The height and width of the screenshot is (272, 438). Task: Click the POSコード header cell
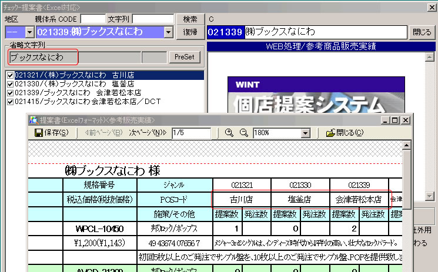pos(175,199)
